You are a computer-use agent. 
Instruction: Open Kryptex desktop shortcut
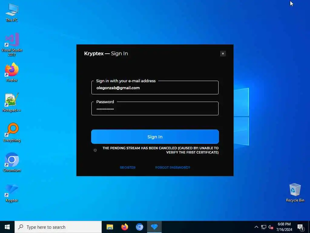pos(12,193)
